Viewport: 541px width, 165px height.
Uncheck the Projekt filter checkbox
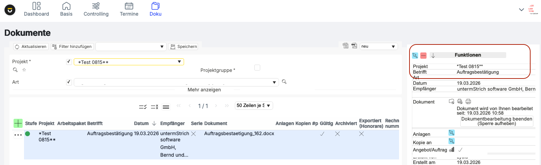pyautogui.click(x=69, y=62)
